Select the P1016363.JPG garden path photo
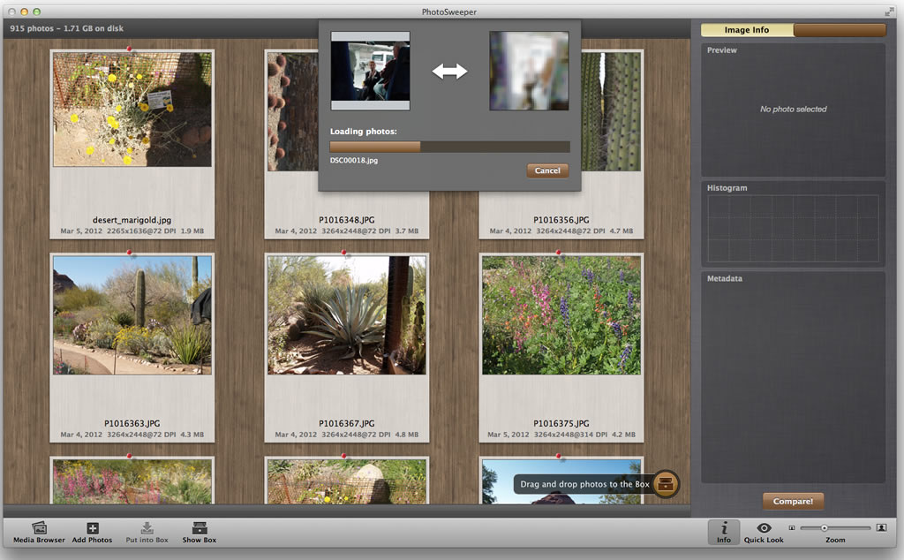The height and width of the screenshot is (560, 904). coord(132,314)
